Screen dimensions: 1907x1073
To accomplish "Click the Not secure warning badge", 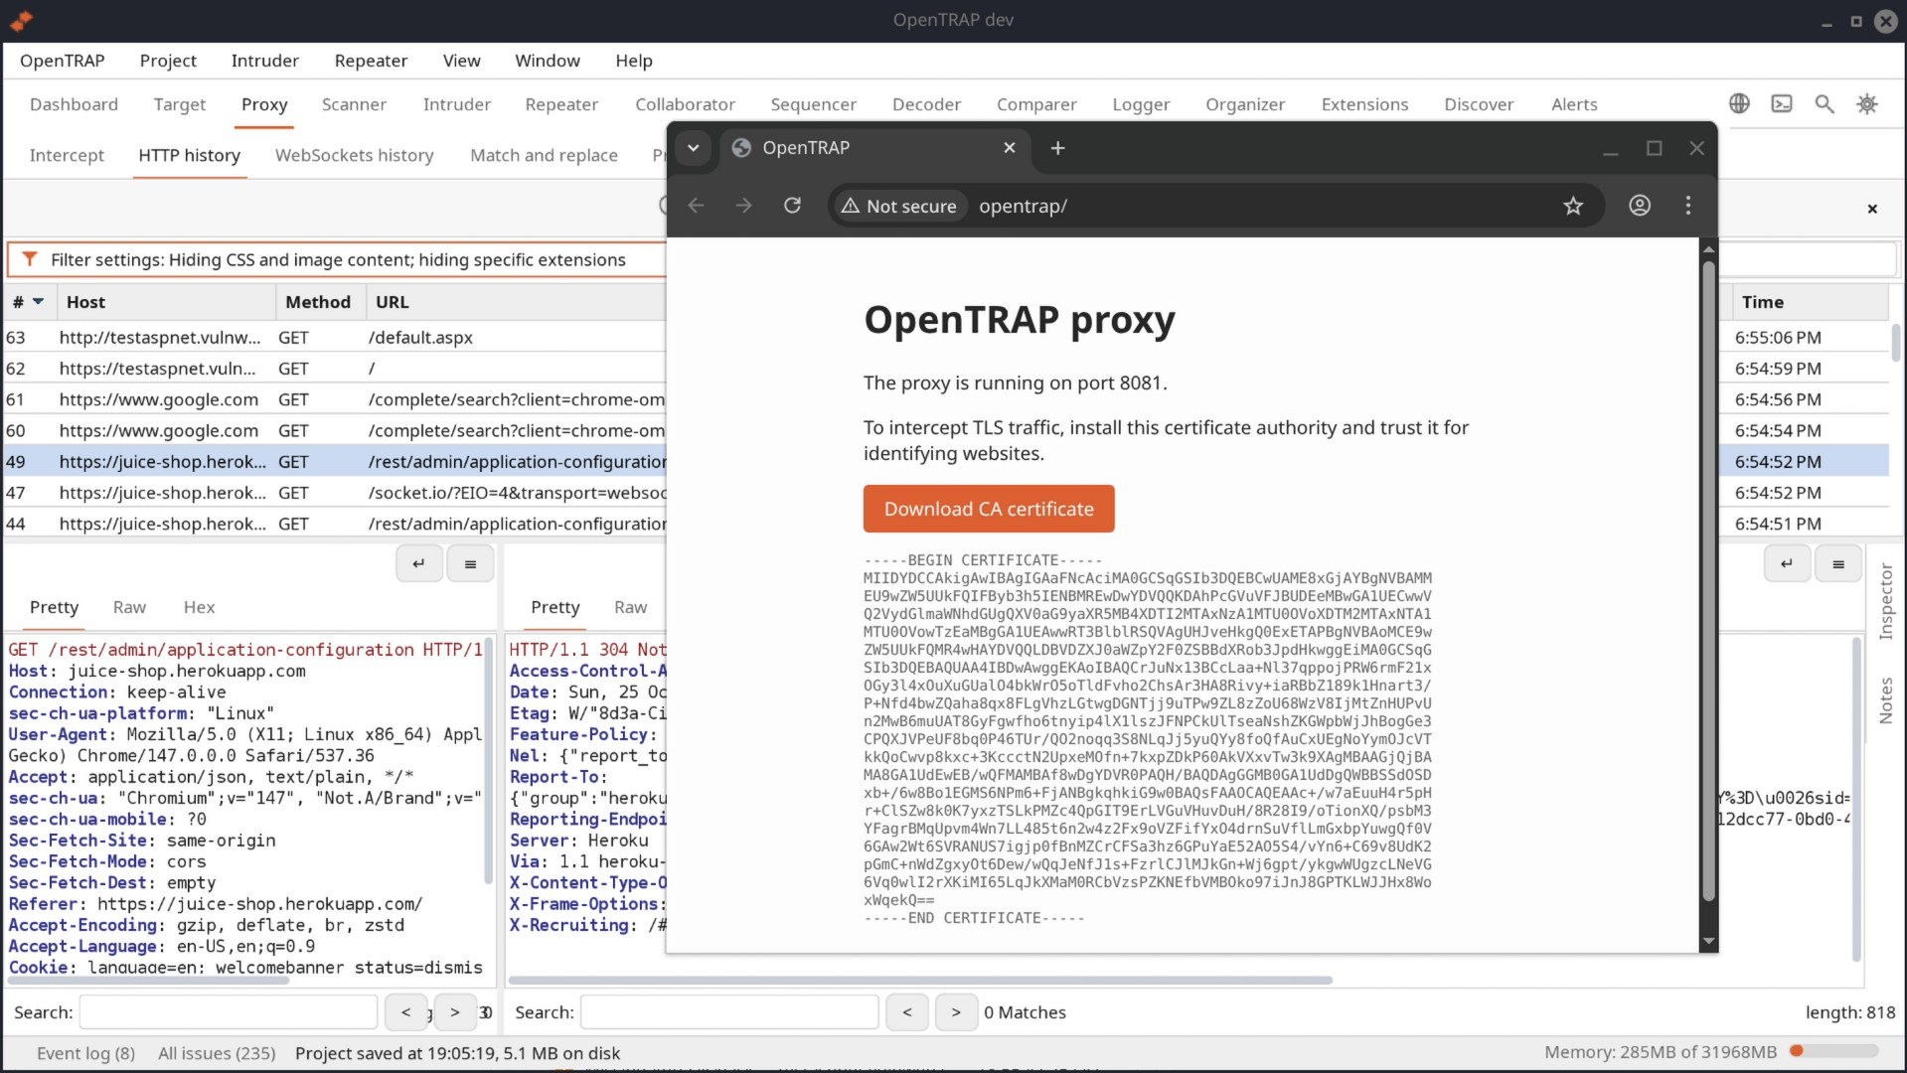I will click(898, 206).
